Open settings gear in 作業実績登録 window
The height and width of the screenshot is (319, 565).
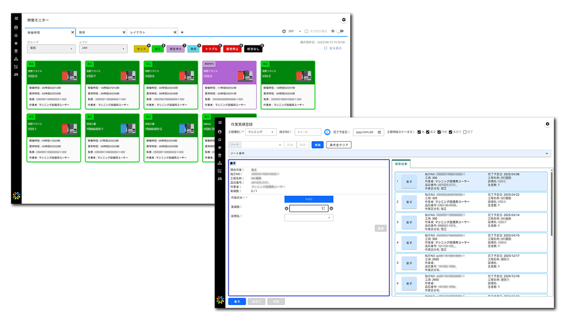coord(547,124)
